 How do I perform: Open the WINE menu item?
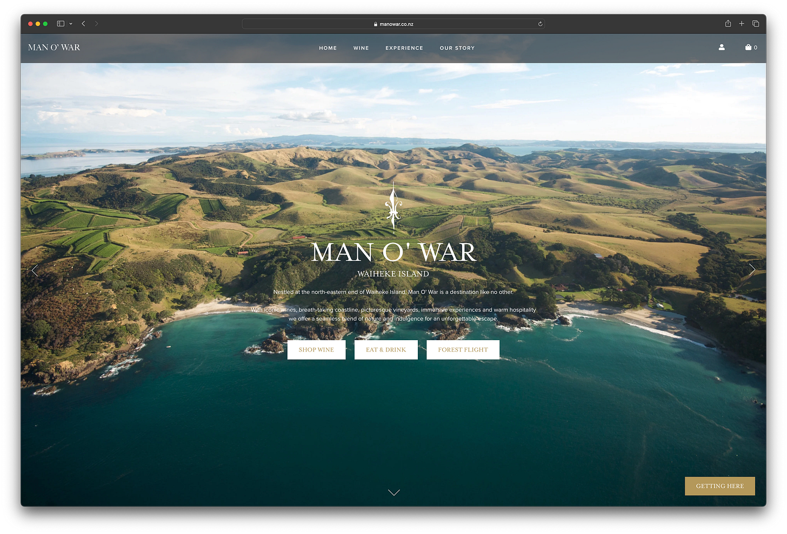click(361, 48)
